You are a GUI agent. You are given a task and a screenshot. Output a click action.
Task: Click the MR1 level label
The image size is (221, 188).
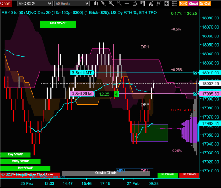point(121,171)
